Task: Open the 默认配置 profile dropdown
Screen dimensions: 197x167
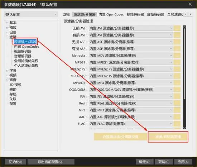Action: click(x=31, y=15)
